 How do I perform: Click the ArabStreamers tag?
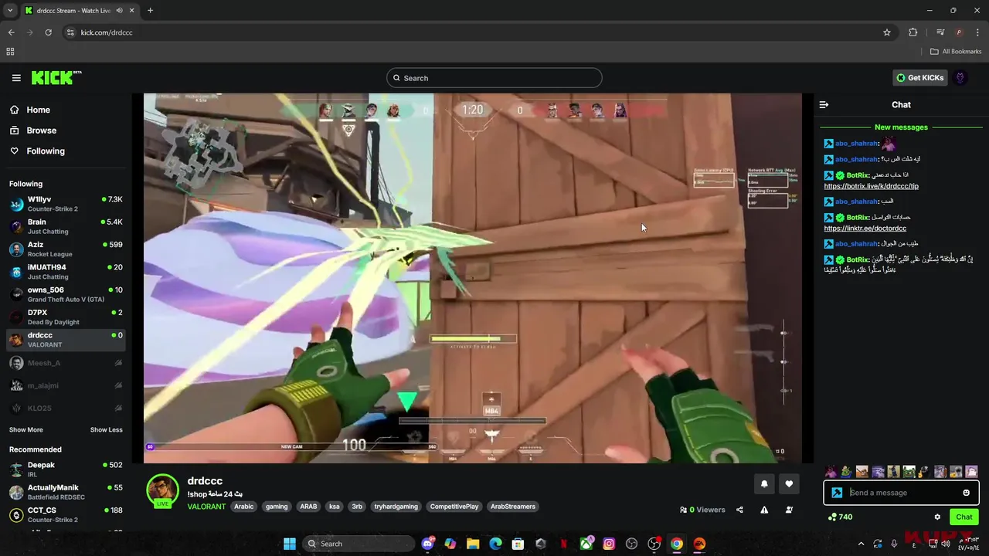pos(513,507)
